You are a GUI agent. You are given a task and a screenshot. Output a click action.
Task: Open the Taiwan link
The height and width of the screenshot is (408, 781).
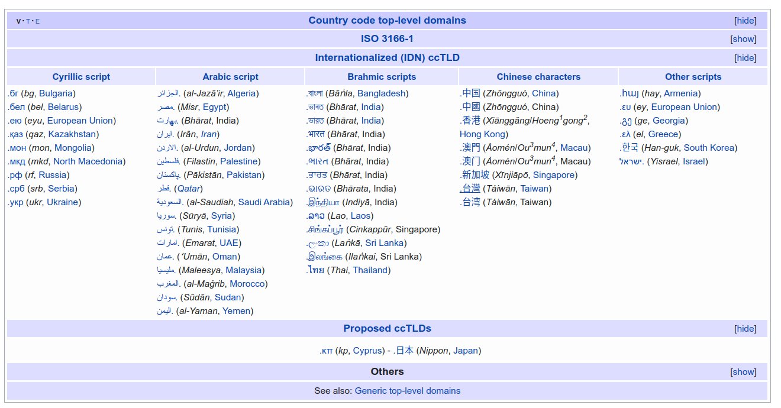[x=534, y=189]
